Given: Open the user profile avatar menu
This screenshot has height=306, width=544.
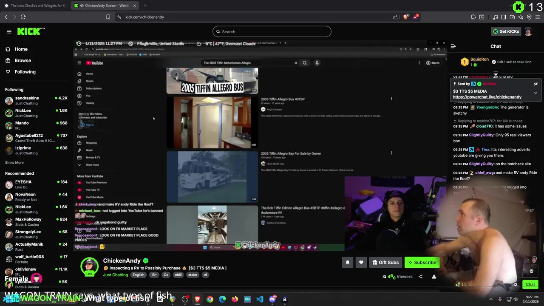Looking at the screenshot, I should pos(528,31).
